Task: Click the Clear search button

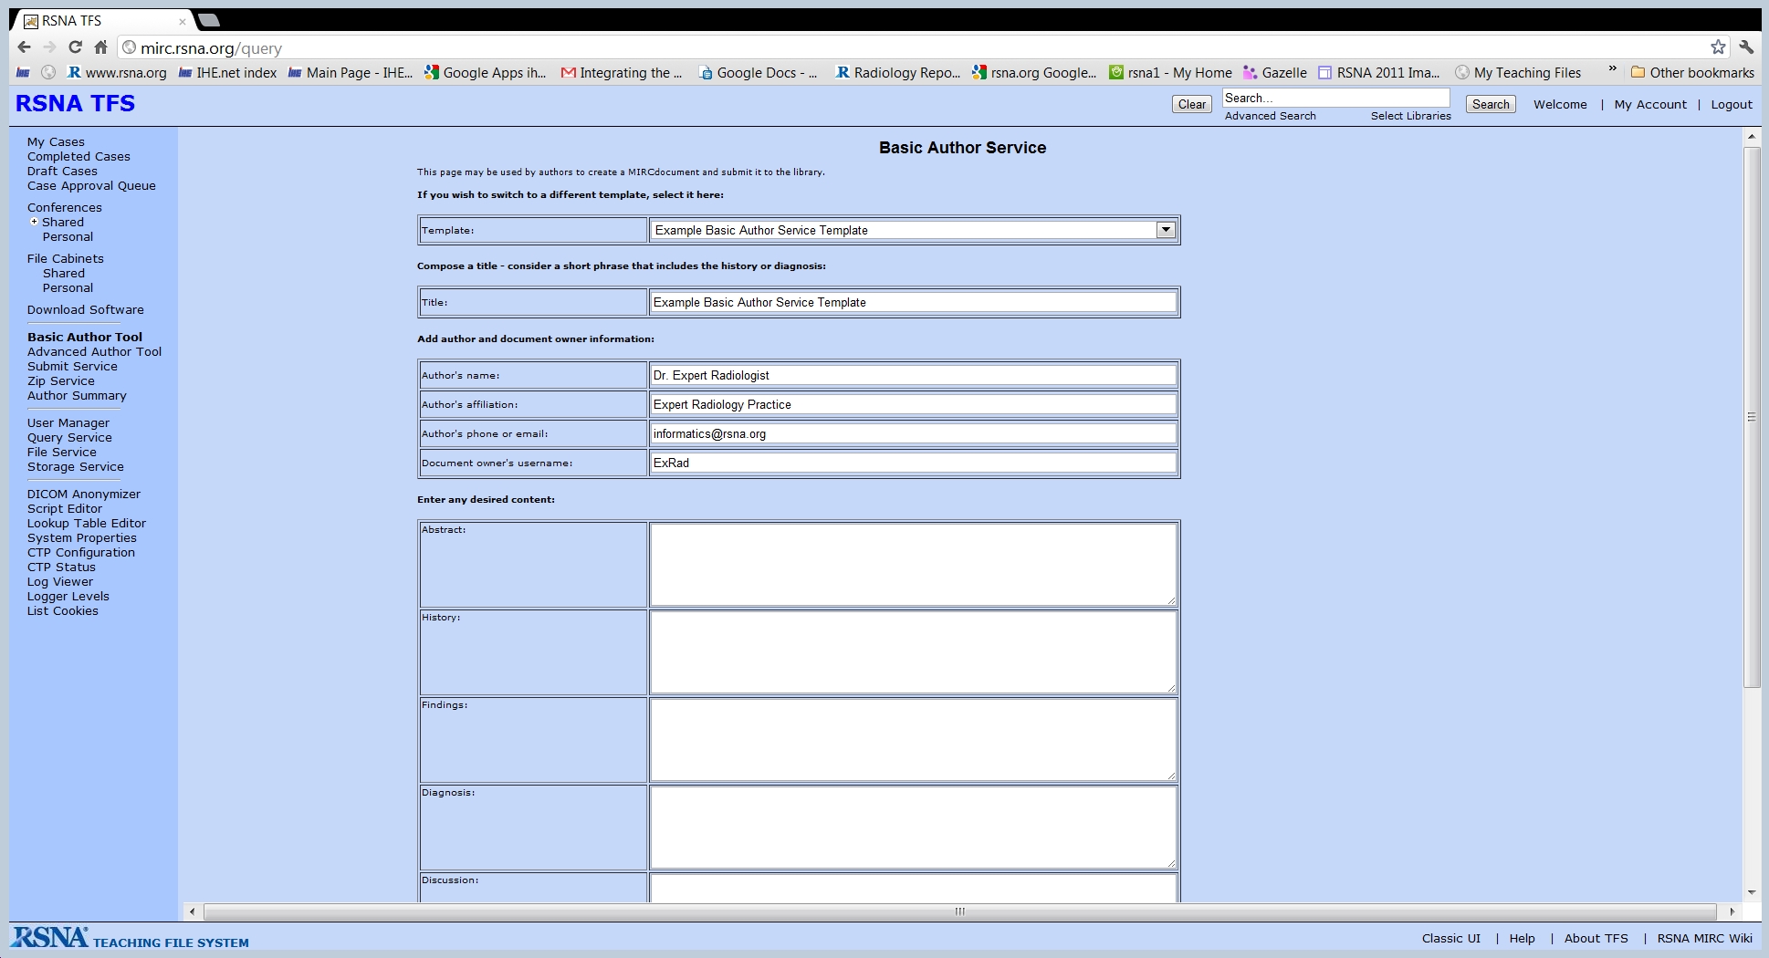Action: [x=1191, y=104]
